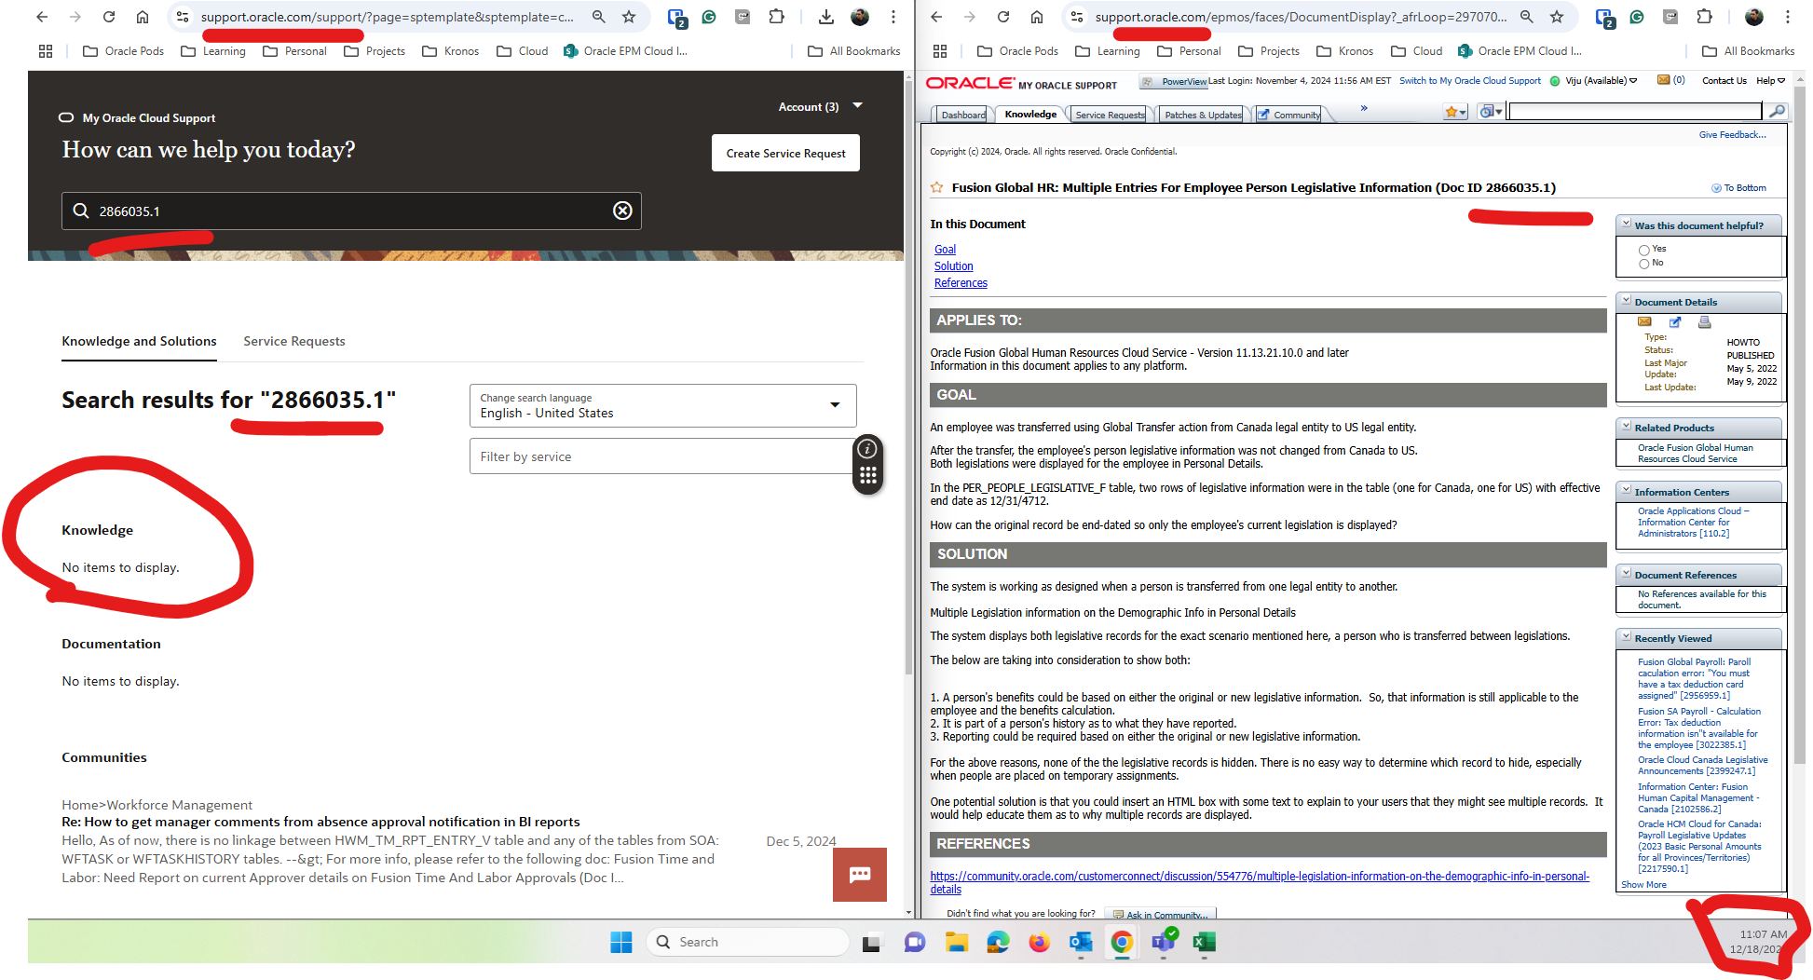
Task: Click the info bubble icon near Filter by service
Action: click(x=867, y=449)
